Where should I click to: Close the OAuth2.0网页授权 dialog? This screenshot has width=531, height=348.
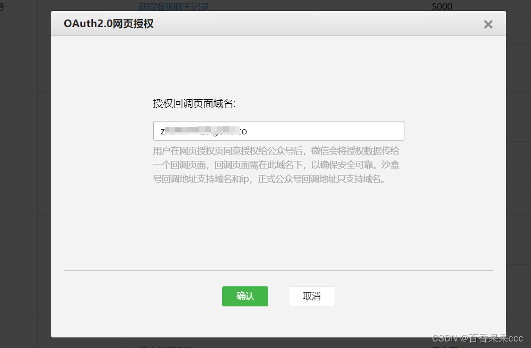[488, 25]
